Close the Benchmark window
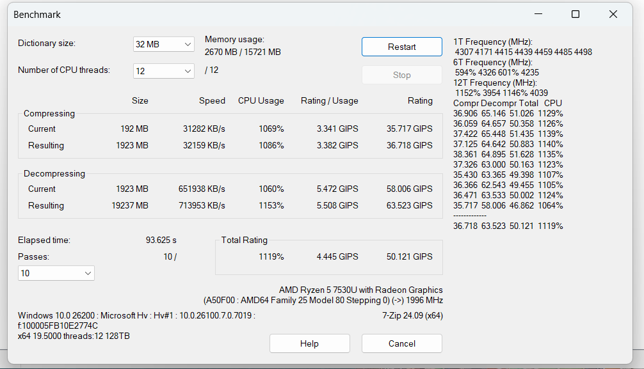This screenshot has height=369, width=644. click(613, 14)
